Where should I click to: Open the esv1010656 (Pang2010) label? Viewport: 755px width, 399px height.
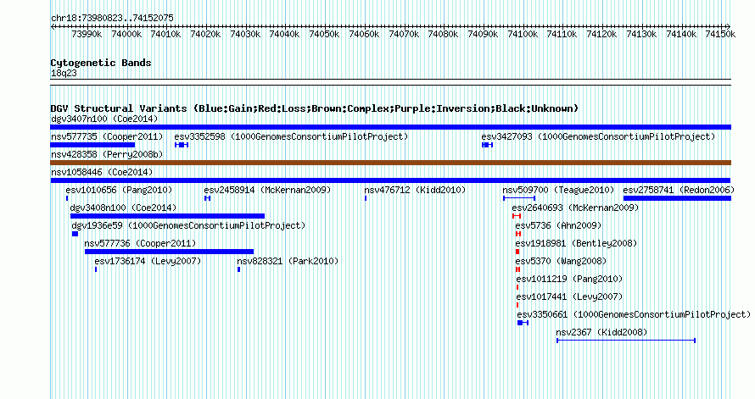point(119,190)
